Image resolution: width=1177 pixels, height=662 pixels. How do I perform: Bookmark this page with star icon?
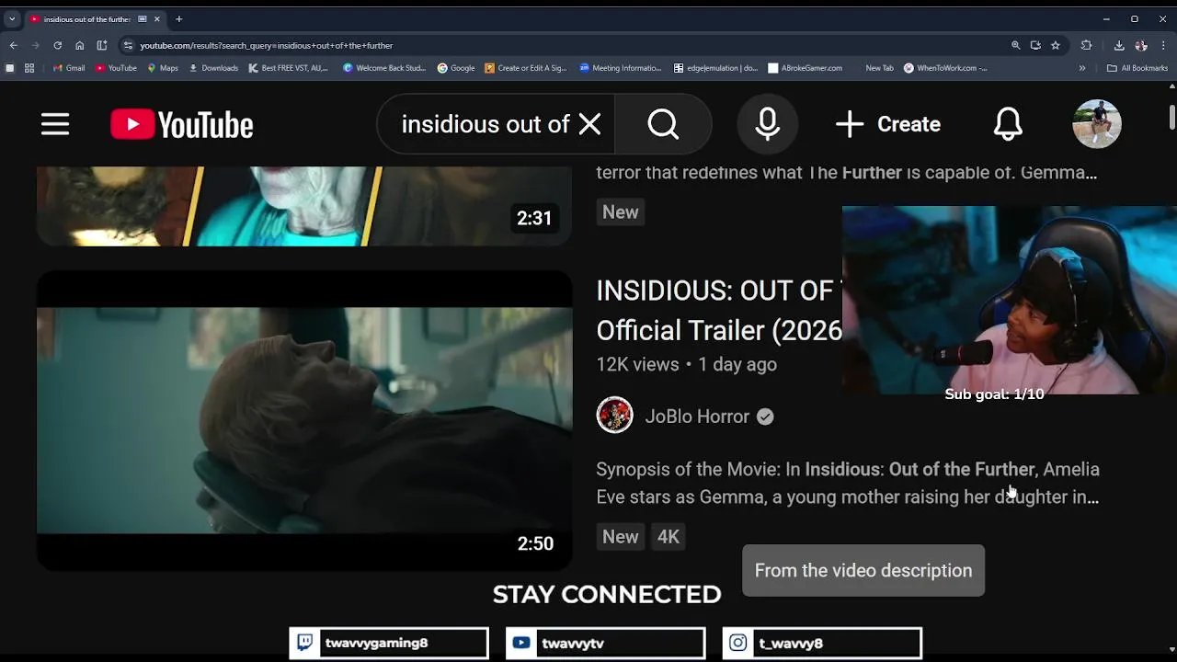1056,45
